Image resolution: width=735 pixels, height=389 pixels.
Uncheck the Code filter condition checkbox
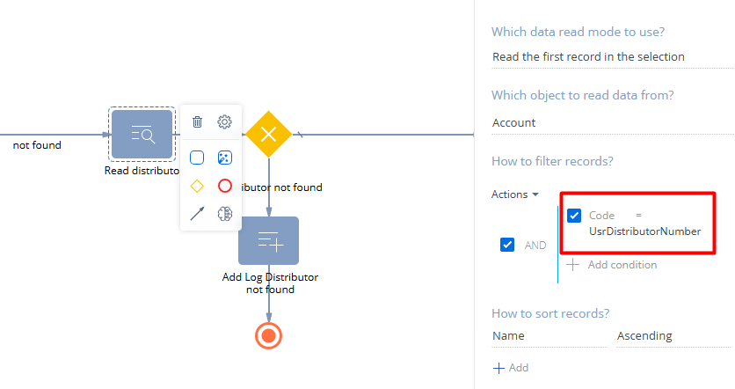click(x=574, y=216)
